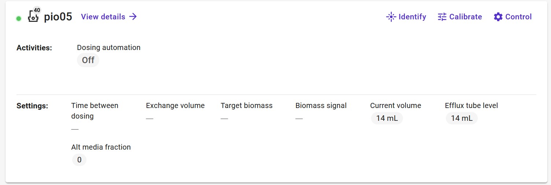Open the Control settings button

click(513, 17)
